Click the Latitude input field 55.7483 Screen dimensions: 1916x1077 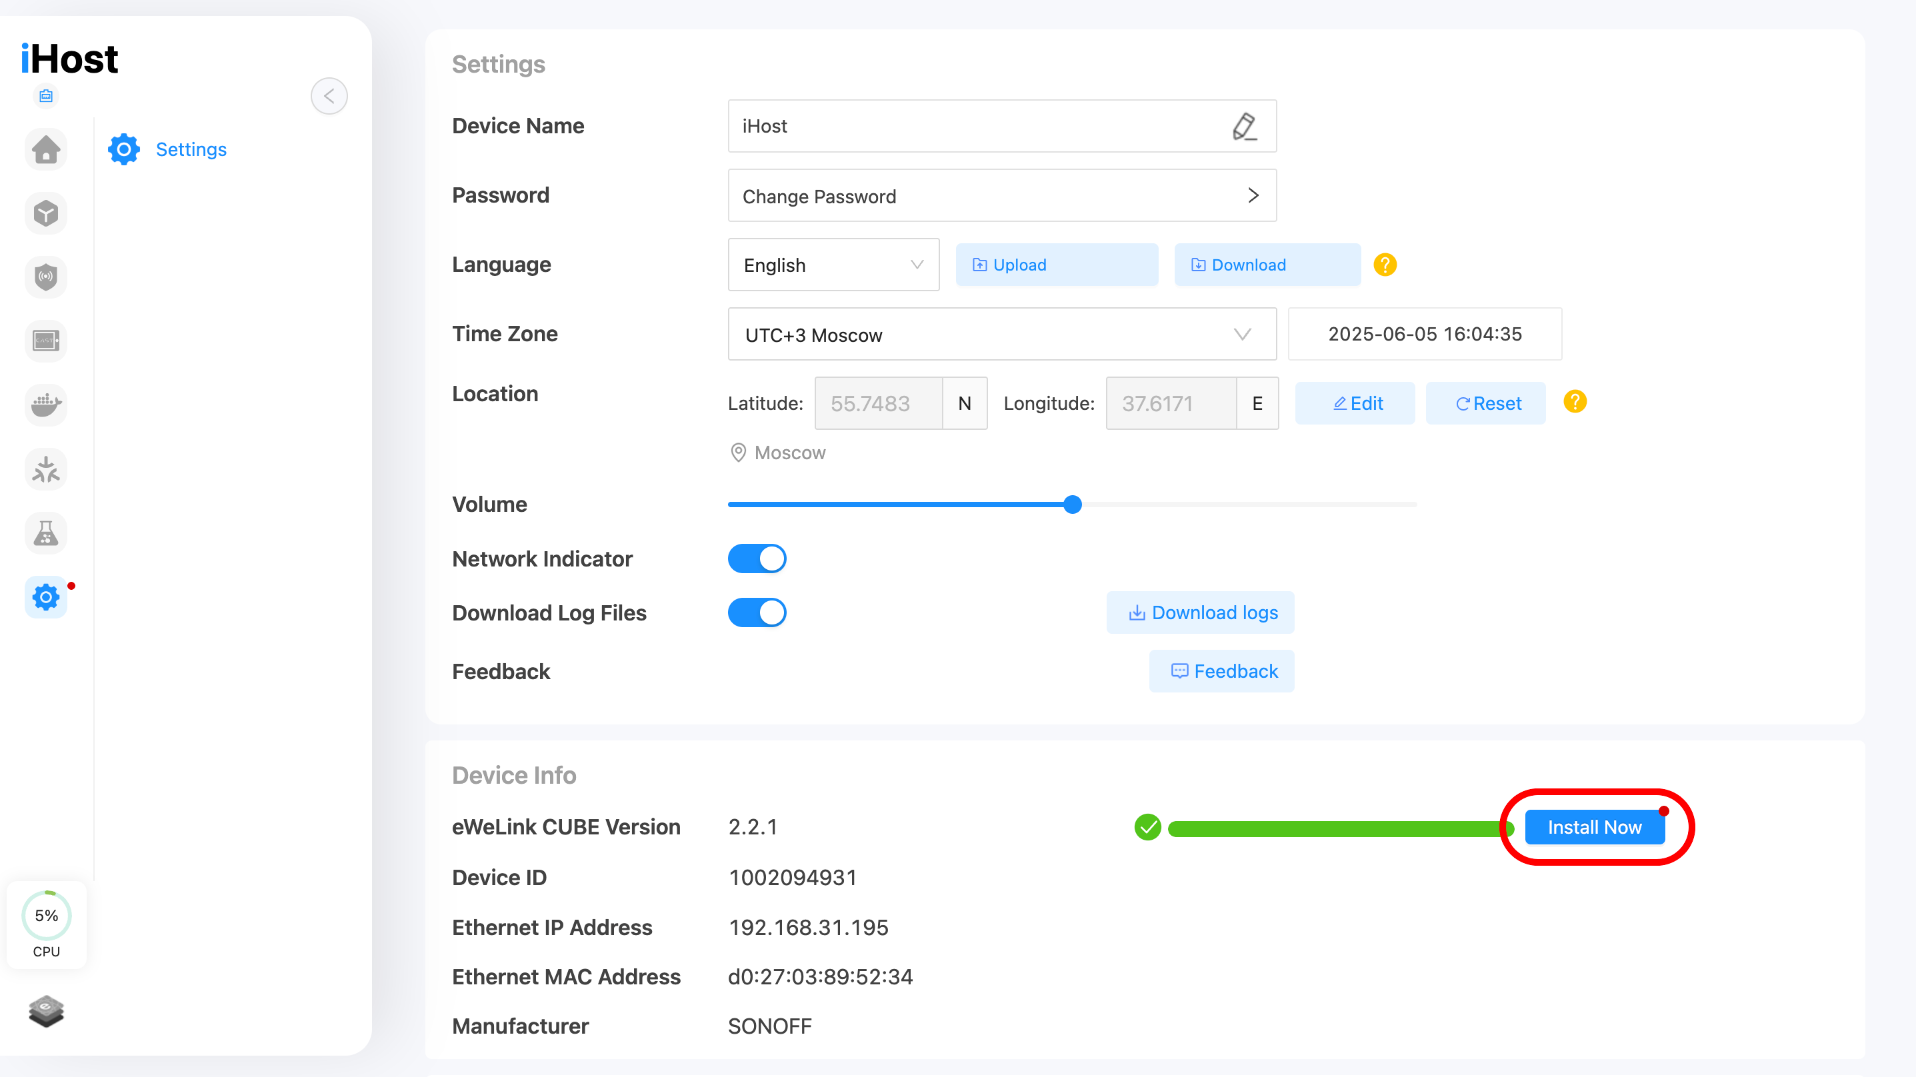[879, 403]
